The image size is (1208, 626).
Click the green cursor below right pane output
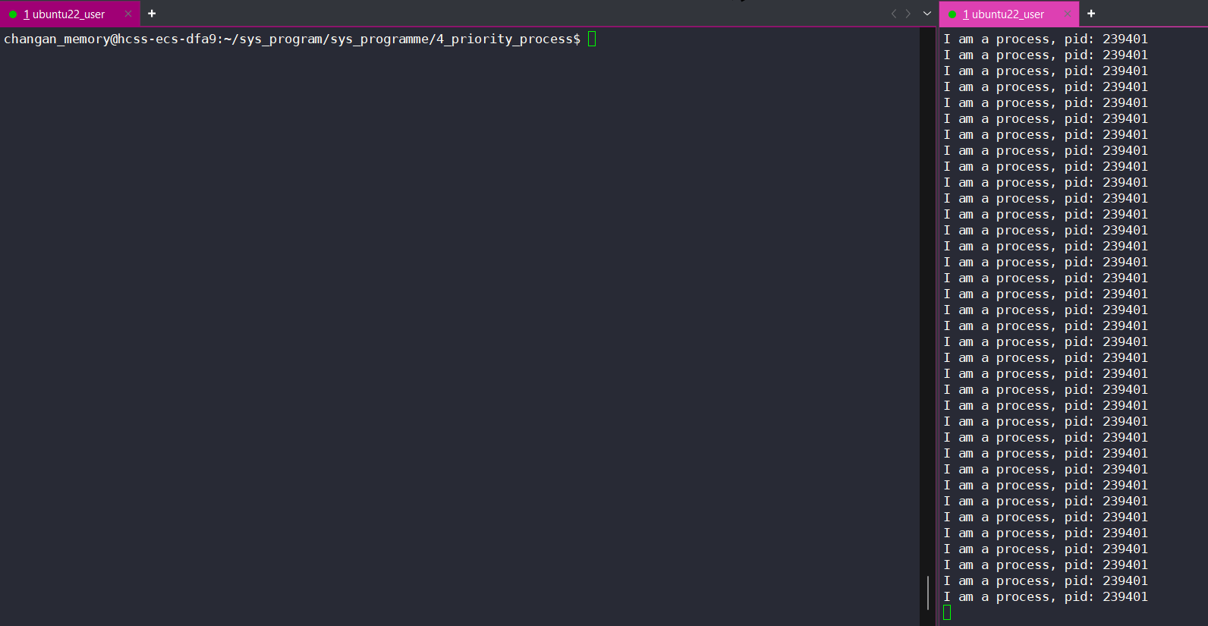947,612
